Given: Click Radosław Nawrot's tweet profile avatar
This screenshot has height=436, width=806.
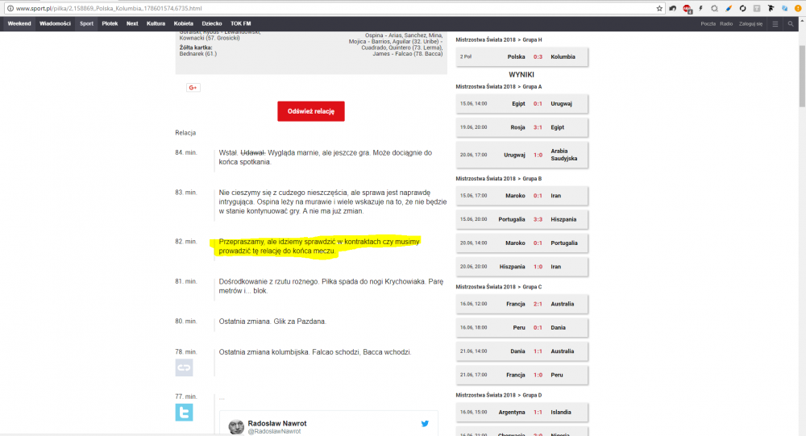Looking at the screenshot, I should [x=237, y=427].
